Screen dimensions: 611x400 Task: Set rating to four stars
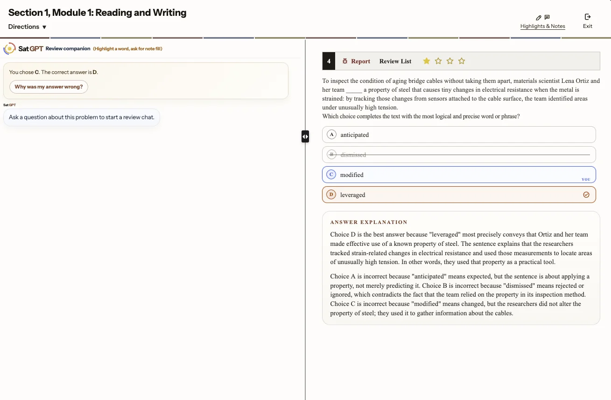point(462,61)
